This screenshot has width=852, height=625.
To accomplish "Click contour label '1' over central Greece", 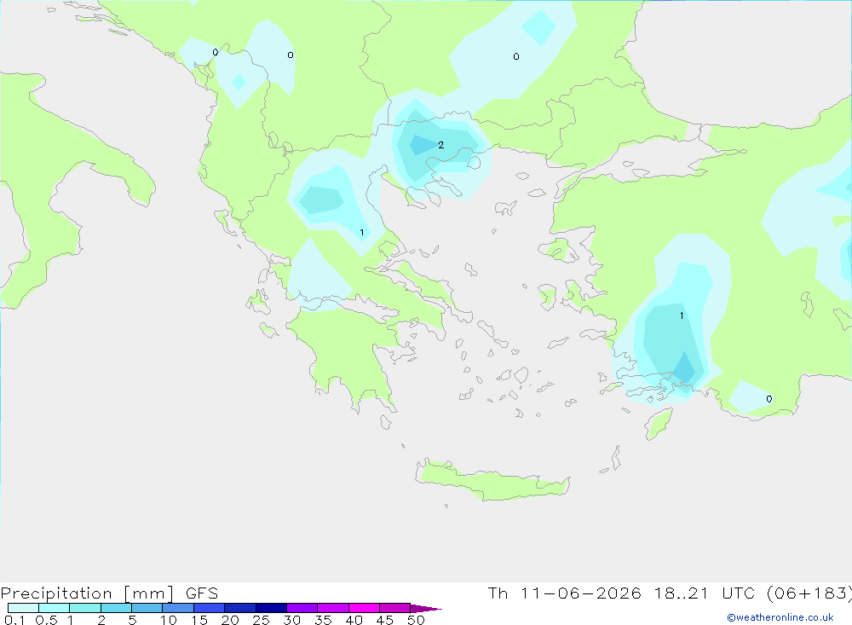I will pyautogui.click(x=362, y=233).
